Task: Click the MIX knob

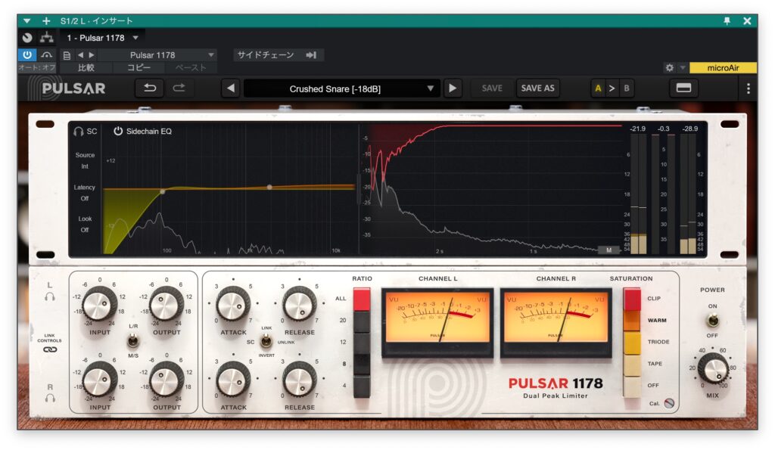Action: (712, 368)
